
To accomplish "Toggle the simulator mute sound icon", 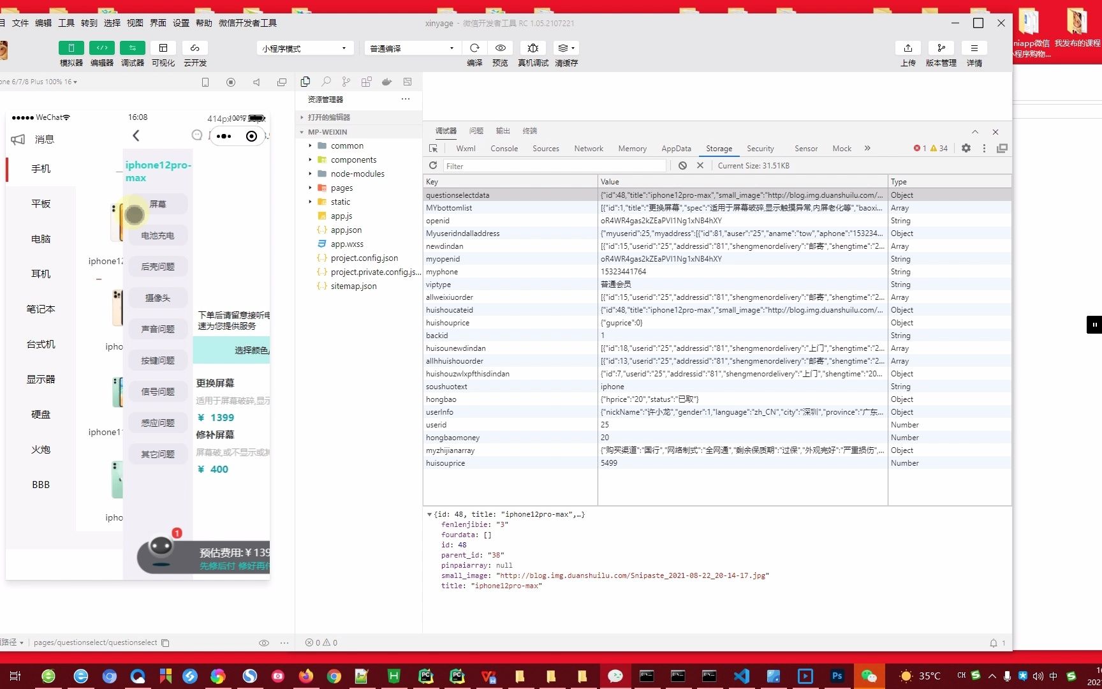I will pos(256,82).
